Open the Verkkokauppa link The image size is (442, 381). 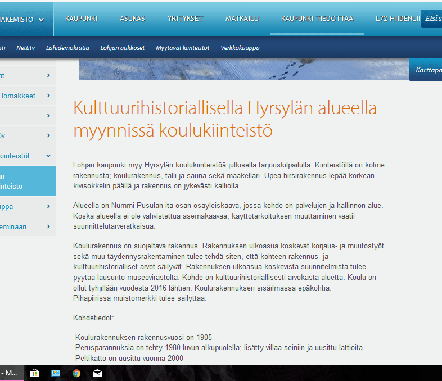(x=240, y=48)
